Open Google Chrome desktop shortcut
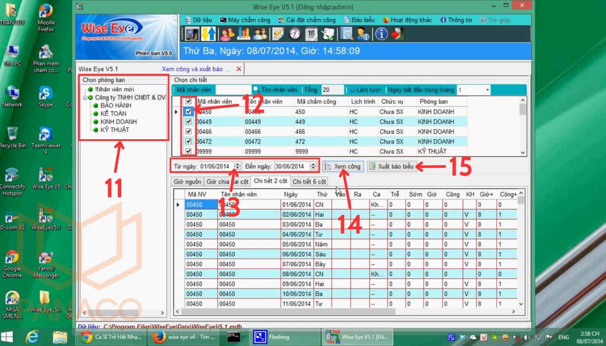Image resolution: width=606 pixels, height=346 pixels. coord(12,264)
